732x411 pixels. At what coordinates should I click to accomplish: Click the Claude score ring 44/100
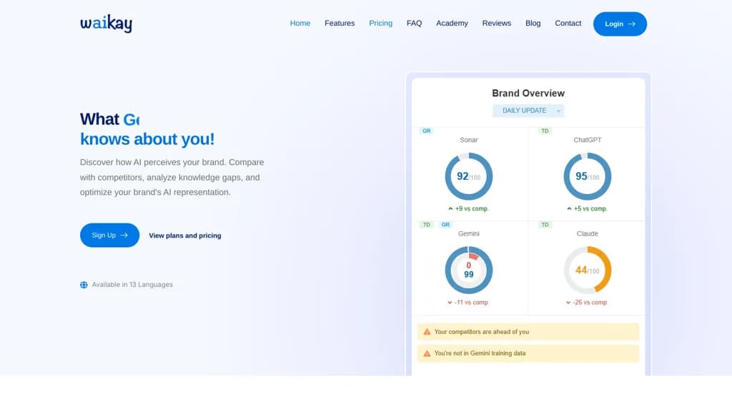click(588, 270)
